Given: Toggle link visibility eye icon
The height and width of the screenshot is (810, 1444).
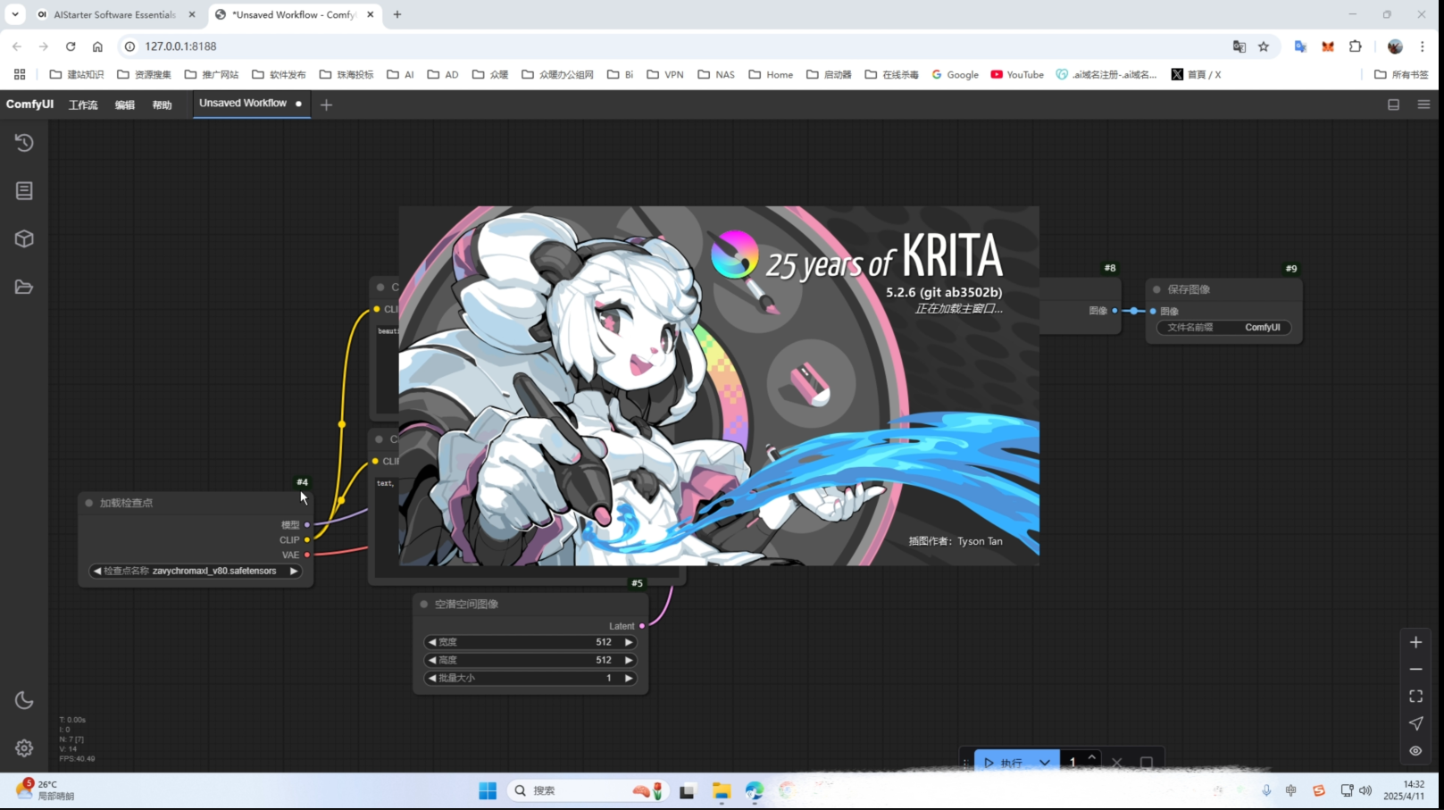Looking at the screenshot, I should (1415, 751).
